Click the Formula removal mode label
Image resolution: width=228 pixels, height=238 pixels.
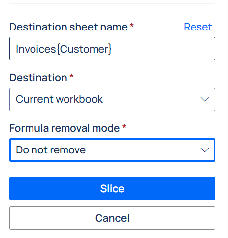coord(65,128)
